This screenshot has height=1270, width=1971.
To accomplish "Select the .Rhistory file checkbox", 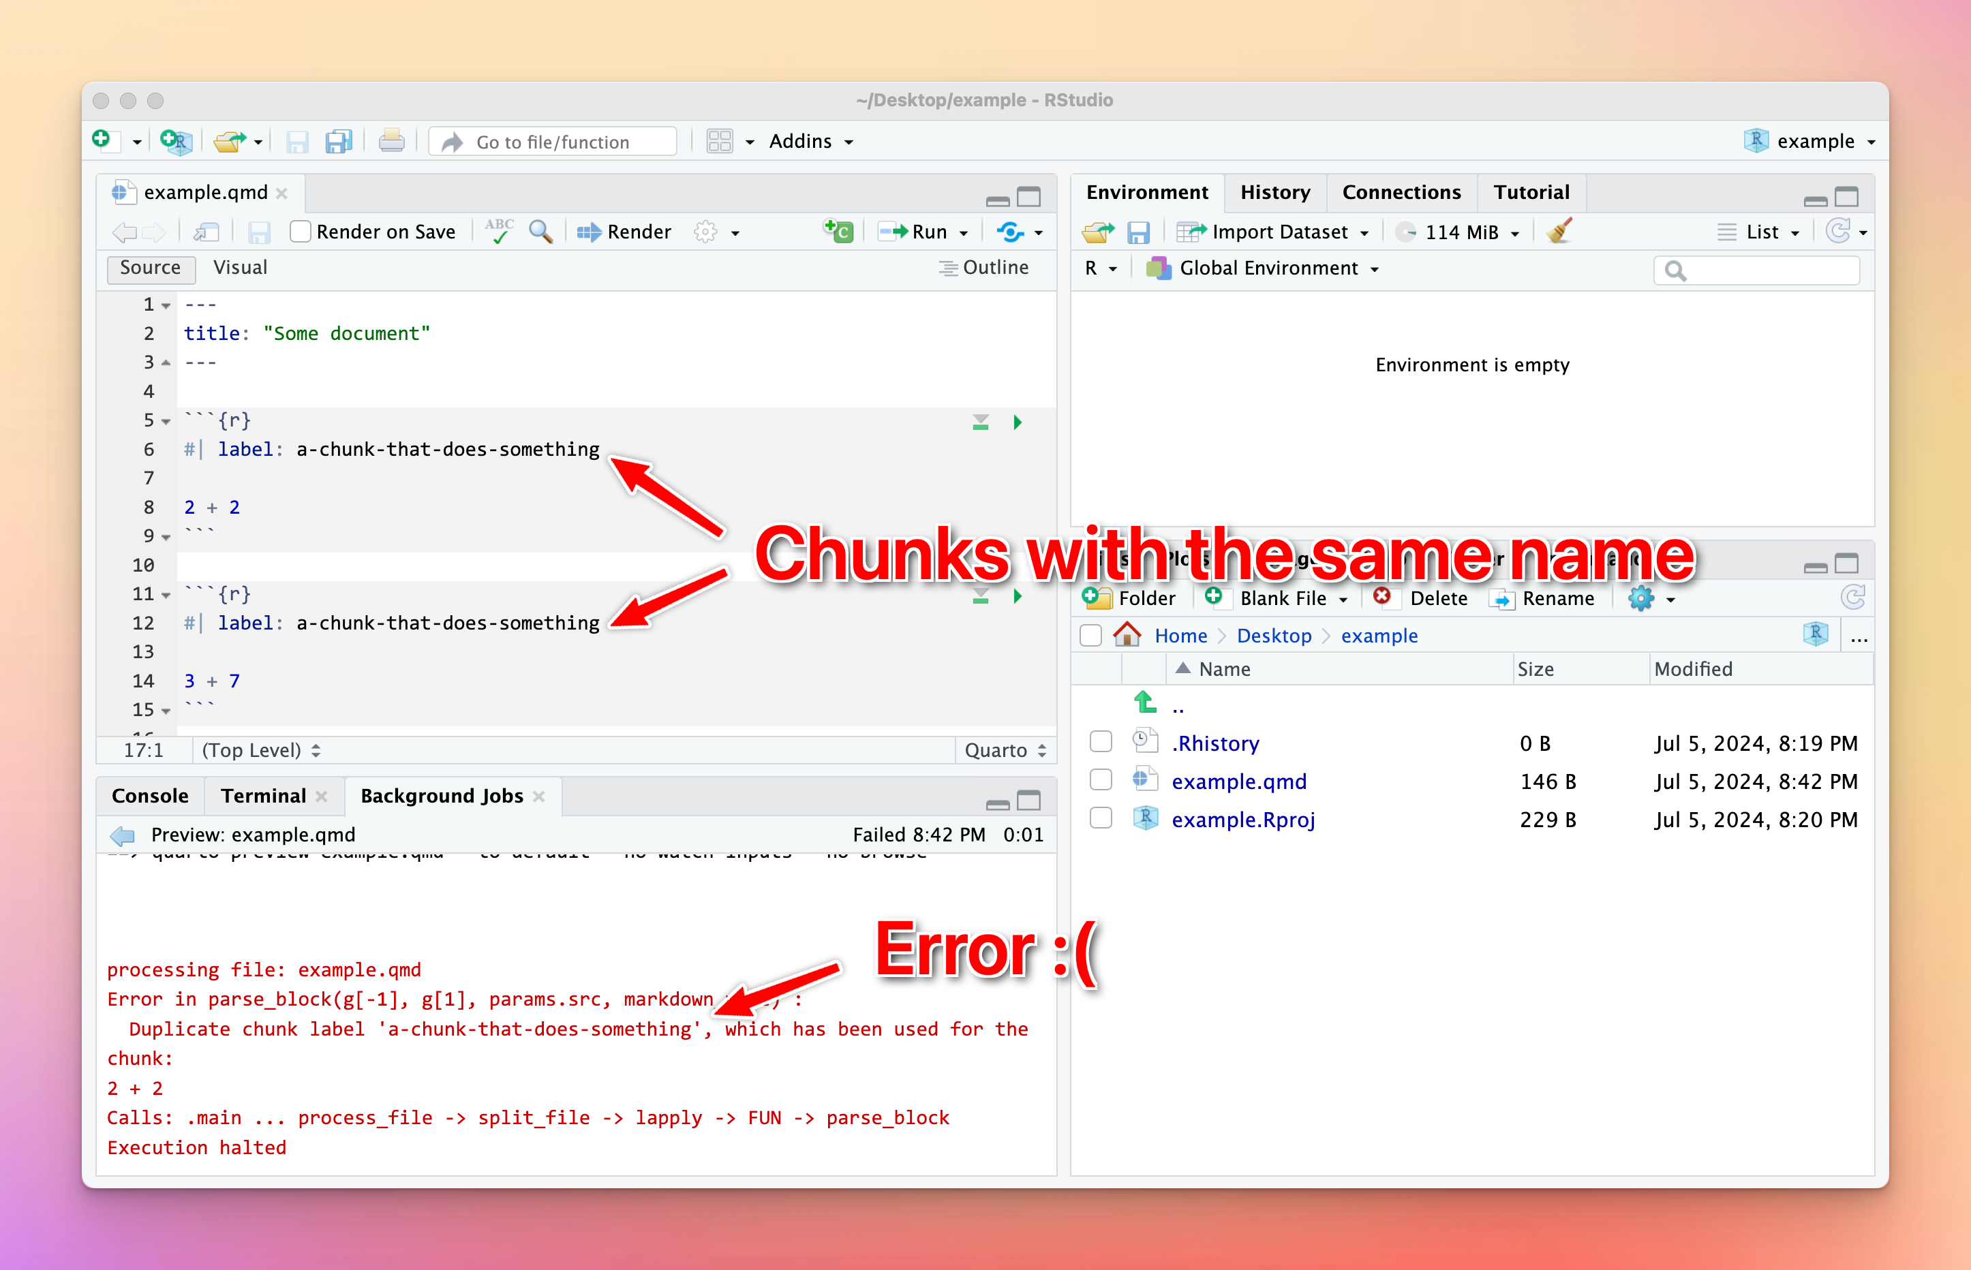I will (x=1100, y=742).
